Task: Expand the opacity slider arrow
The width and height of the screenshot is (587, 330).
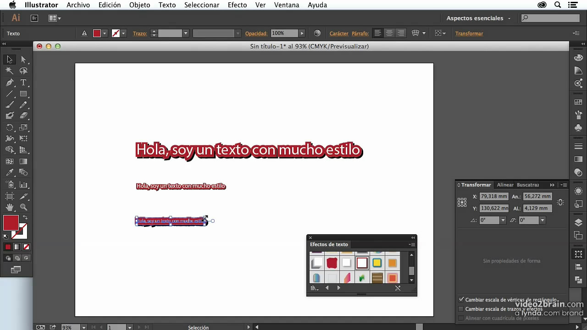Action: [302, 33]
